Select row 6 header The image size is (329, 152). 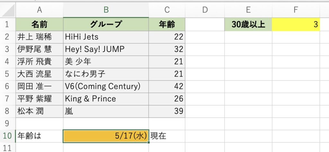pos(8,86)
